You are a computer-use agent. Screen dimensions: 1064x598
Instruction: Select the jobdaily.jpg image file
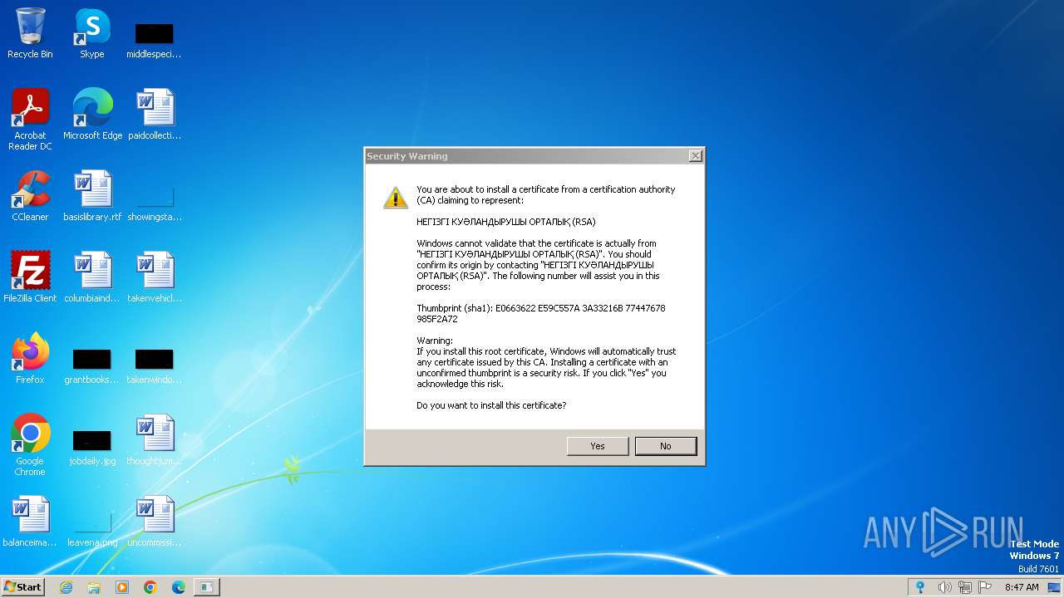[92, 447]
